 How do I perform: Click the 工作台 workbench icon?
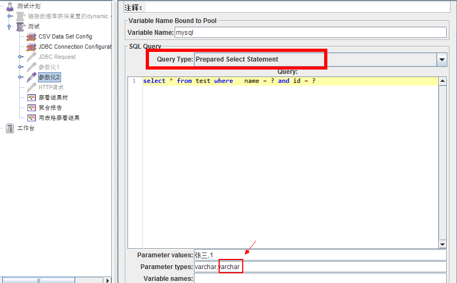click(10, 128)
